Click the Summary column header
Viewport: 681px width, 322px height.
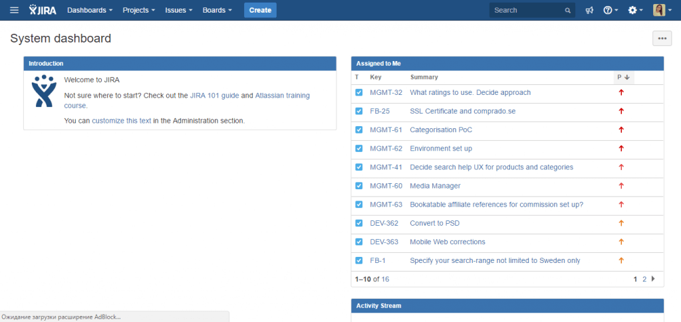pos(424,77)
